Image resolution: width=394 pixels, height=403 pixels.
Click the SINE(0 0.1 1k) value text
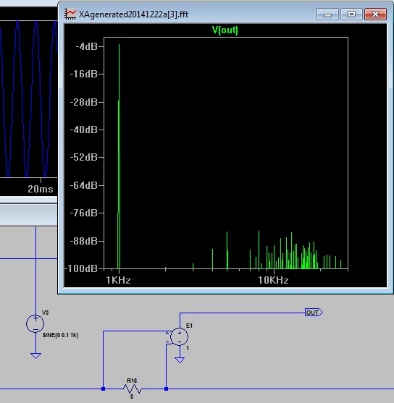click(60, 335)
